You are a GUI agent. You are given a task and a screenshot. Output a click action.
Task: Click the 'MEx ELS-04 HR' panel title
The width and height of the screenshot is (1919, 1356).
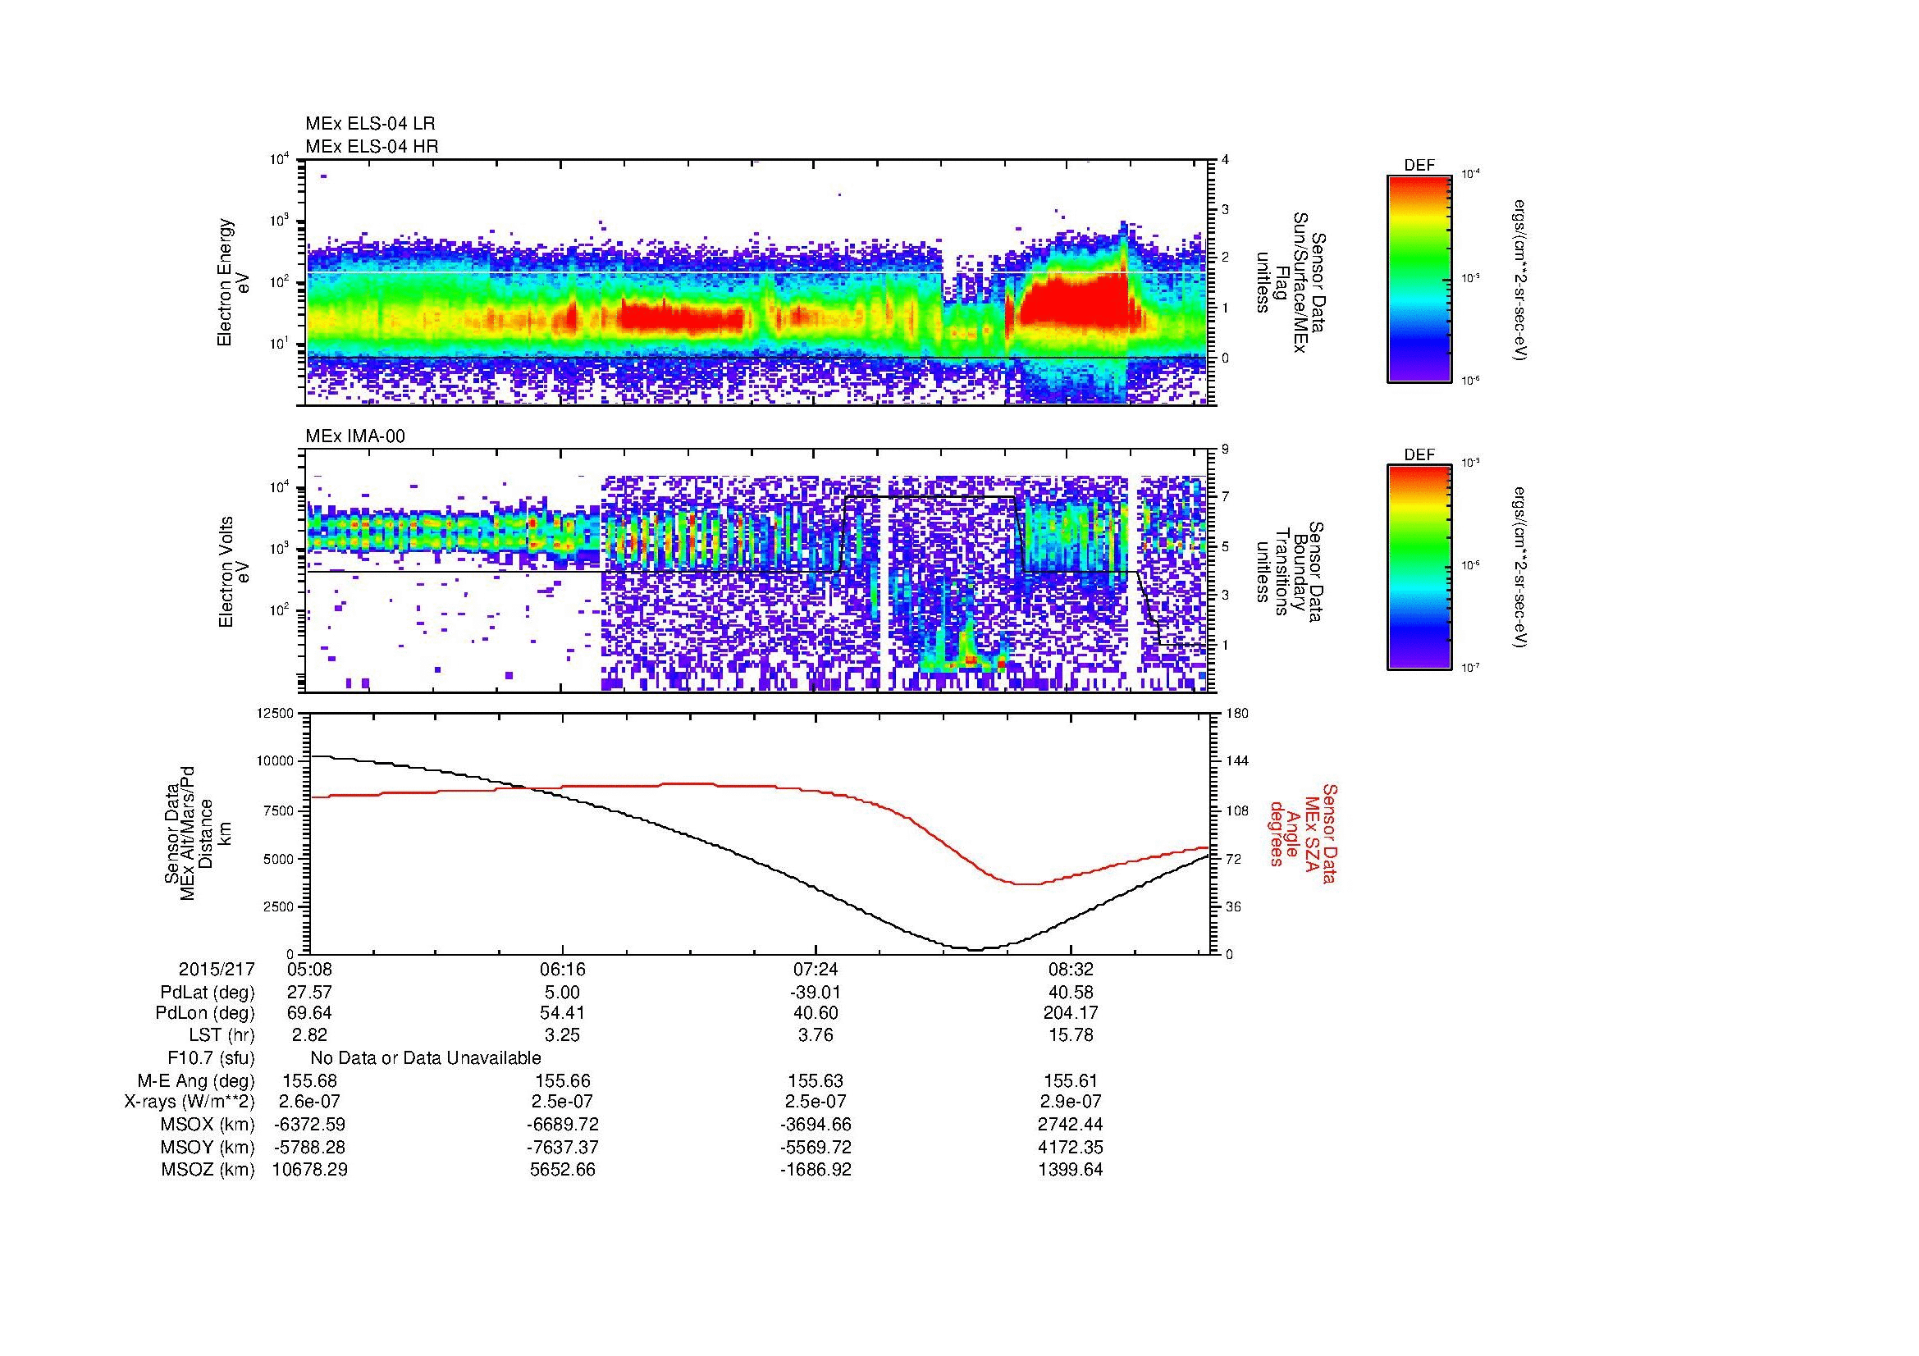click(x=372, y=146)
